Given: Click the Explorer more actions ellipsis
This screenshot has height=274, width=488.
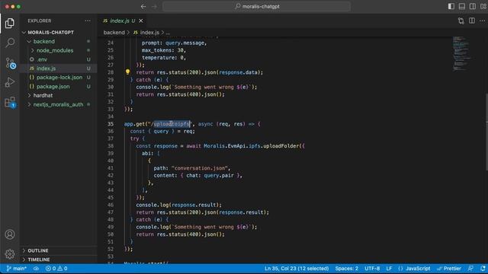Looking at the screenshot, I should pyautogui.click(x=88, y=21).
